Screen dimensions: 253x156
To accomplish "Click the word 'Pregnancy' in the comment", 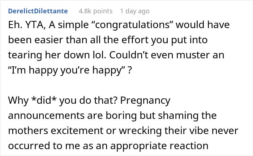I will tap(145, 101).
